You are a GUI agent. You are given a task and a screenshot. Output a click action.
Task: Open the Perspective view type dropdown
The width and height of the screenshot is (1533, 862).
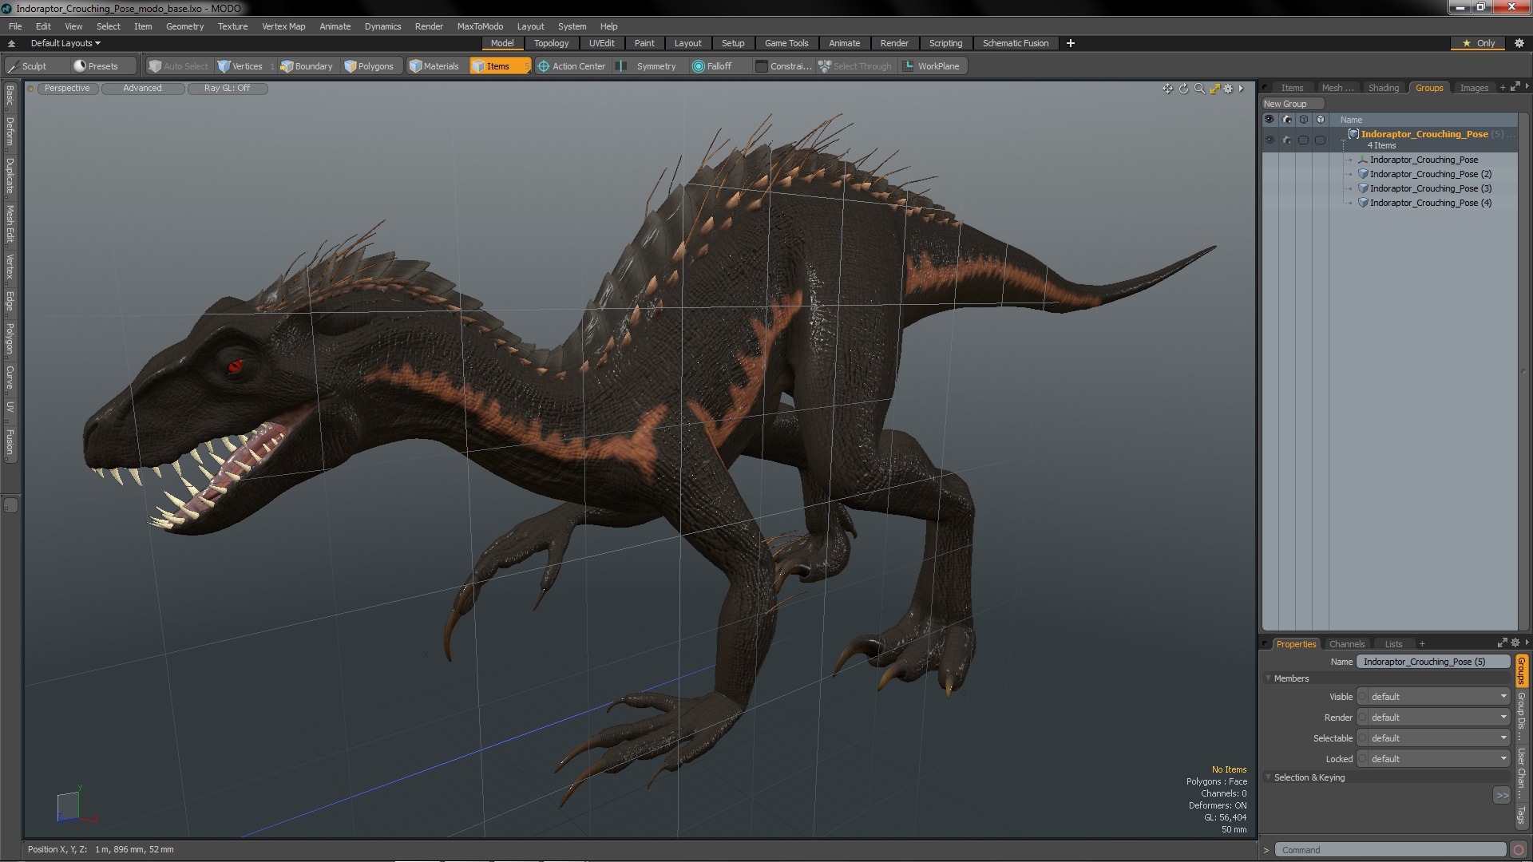tap(67, 89)
